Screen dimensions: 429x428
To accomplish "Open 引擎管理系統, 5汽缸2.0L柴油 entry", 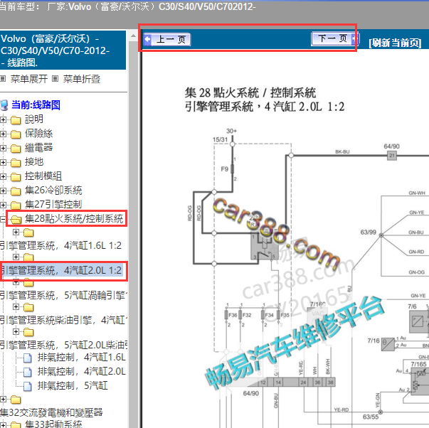I will 63,345.
